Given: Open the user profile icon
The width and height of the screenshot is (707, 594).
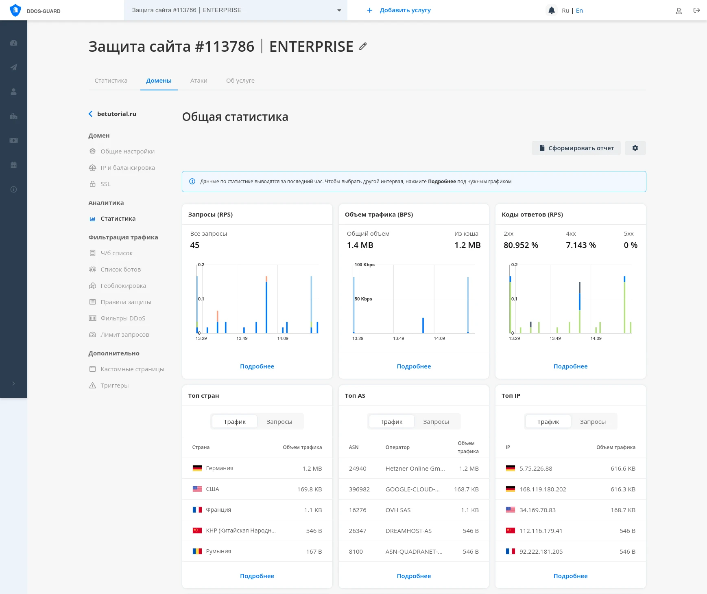Looking at the screenshot, I should pyautogui.click(x=679, y=11).
